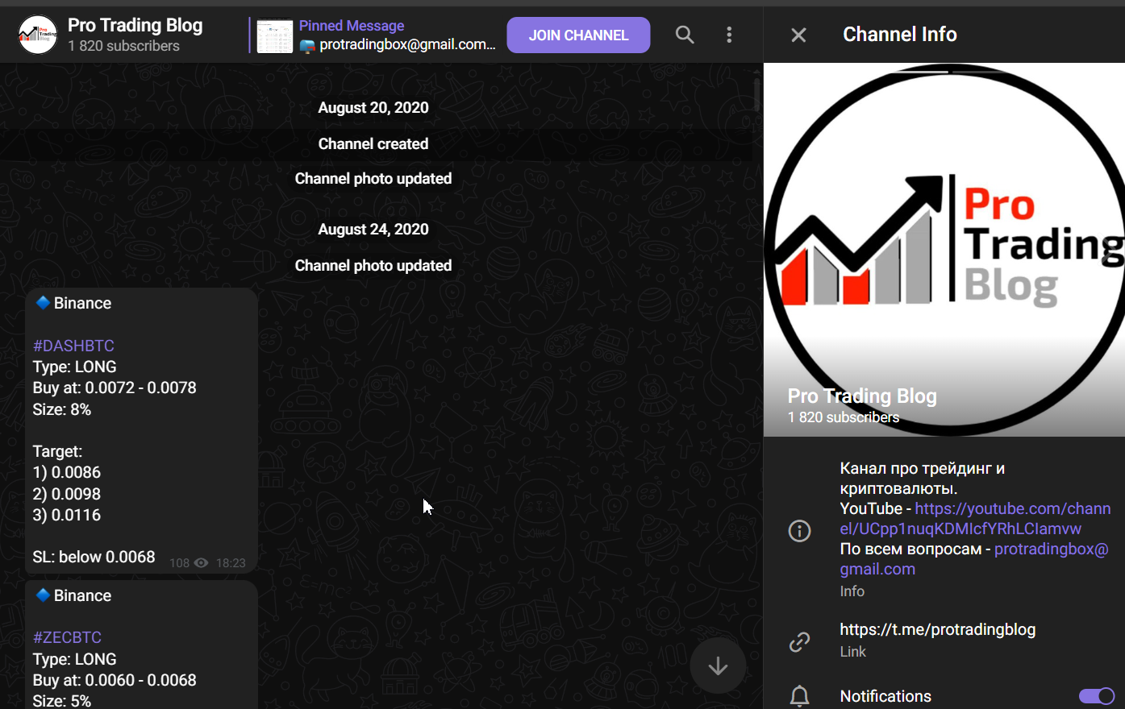Click the large Pro Trading Blog photo
The height and width of the screenshot is (709, 1125).
click(x=944, y=250)
